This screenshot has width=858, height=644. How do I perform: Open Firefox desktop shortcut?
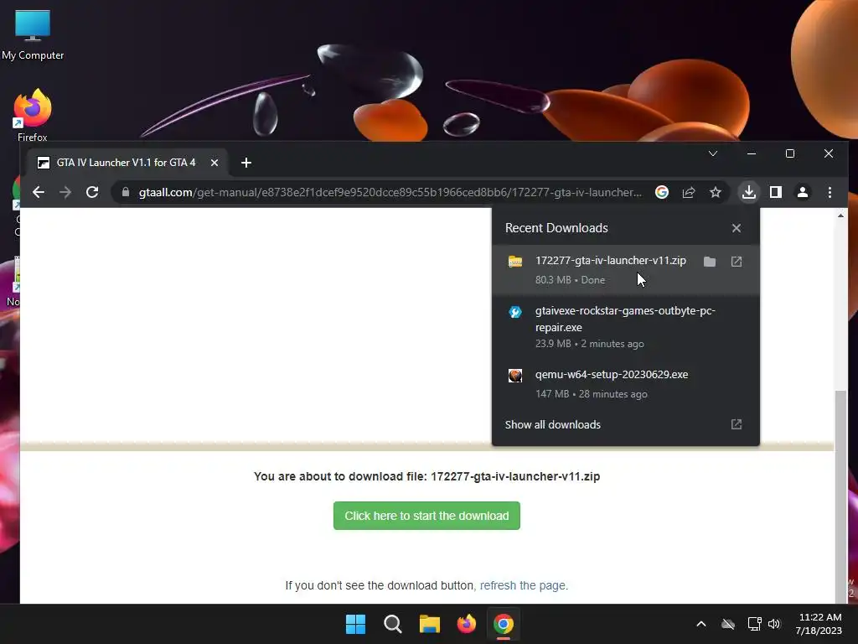pos(33,116)
